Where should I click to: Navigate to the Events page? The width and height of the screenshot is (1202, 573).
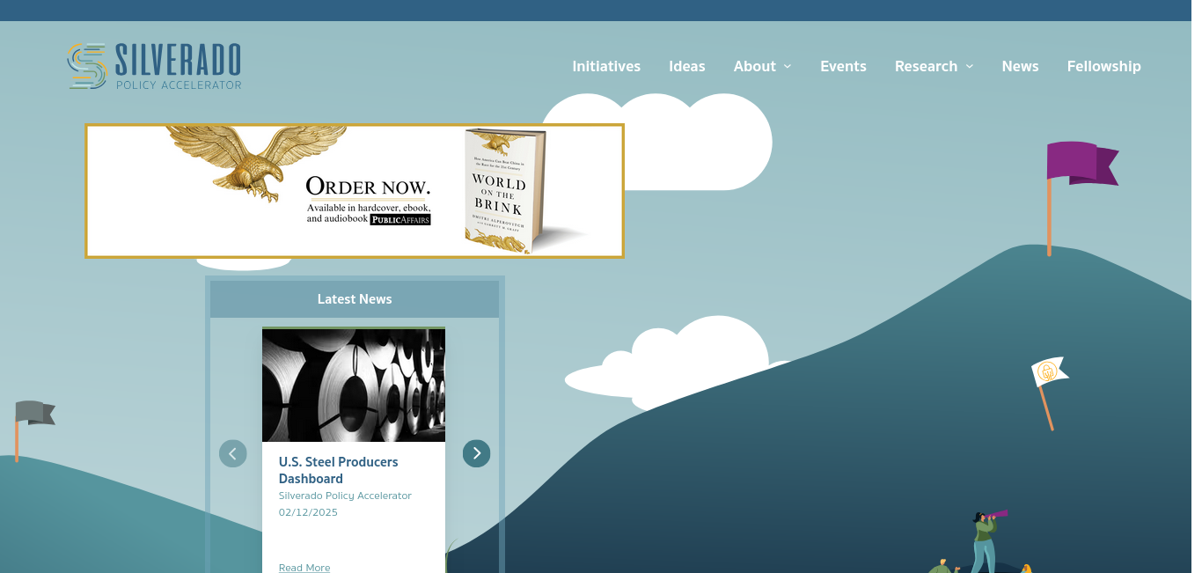click(x=843, y=66)
